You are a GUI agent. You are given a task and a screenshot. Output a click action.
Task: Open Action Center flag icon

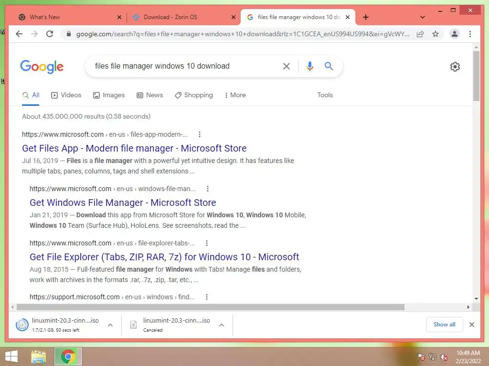coord(421,357)
